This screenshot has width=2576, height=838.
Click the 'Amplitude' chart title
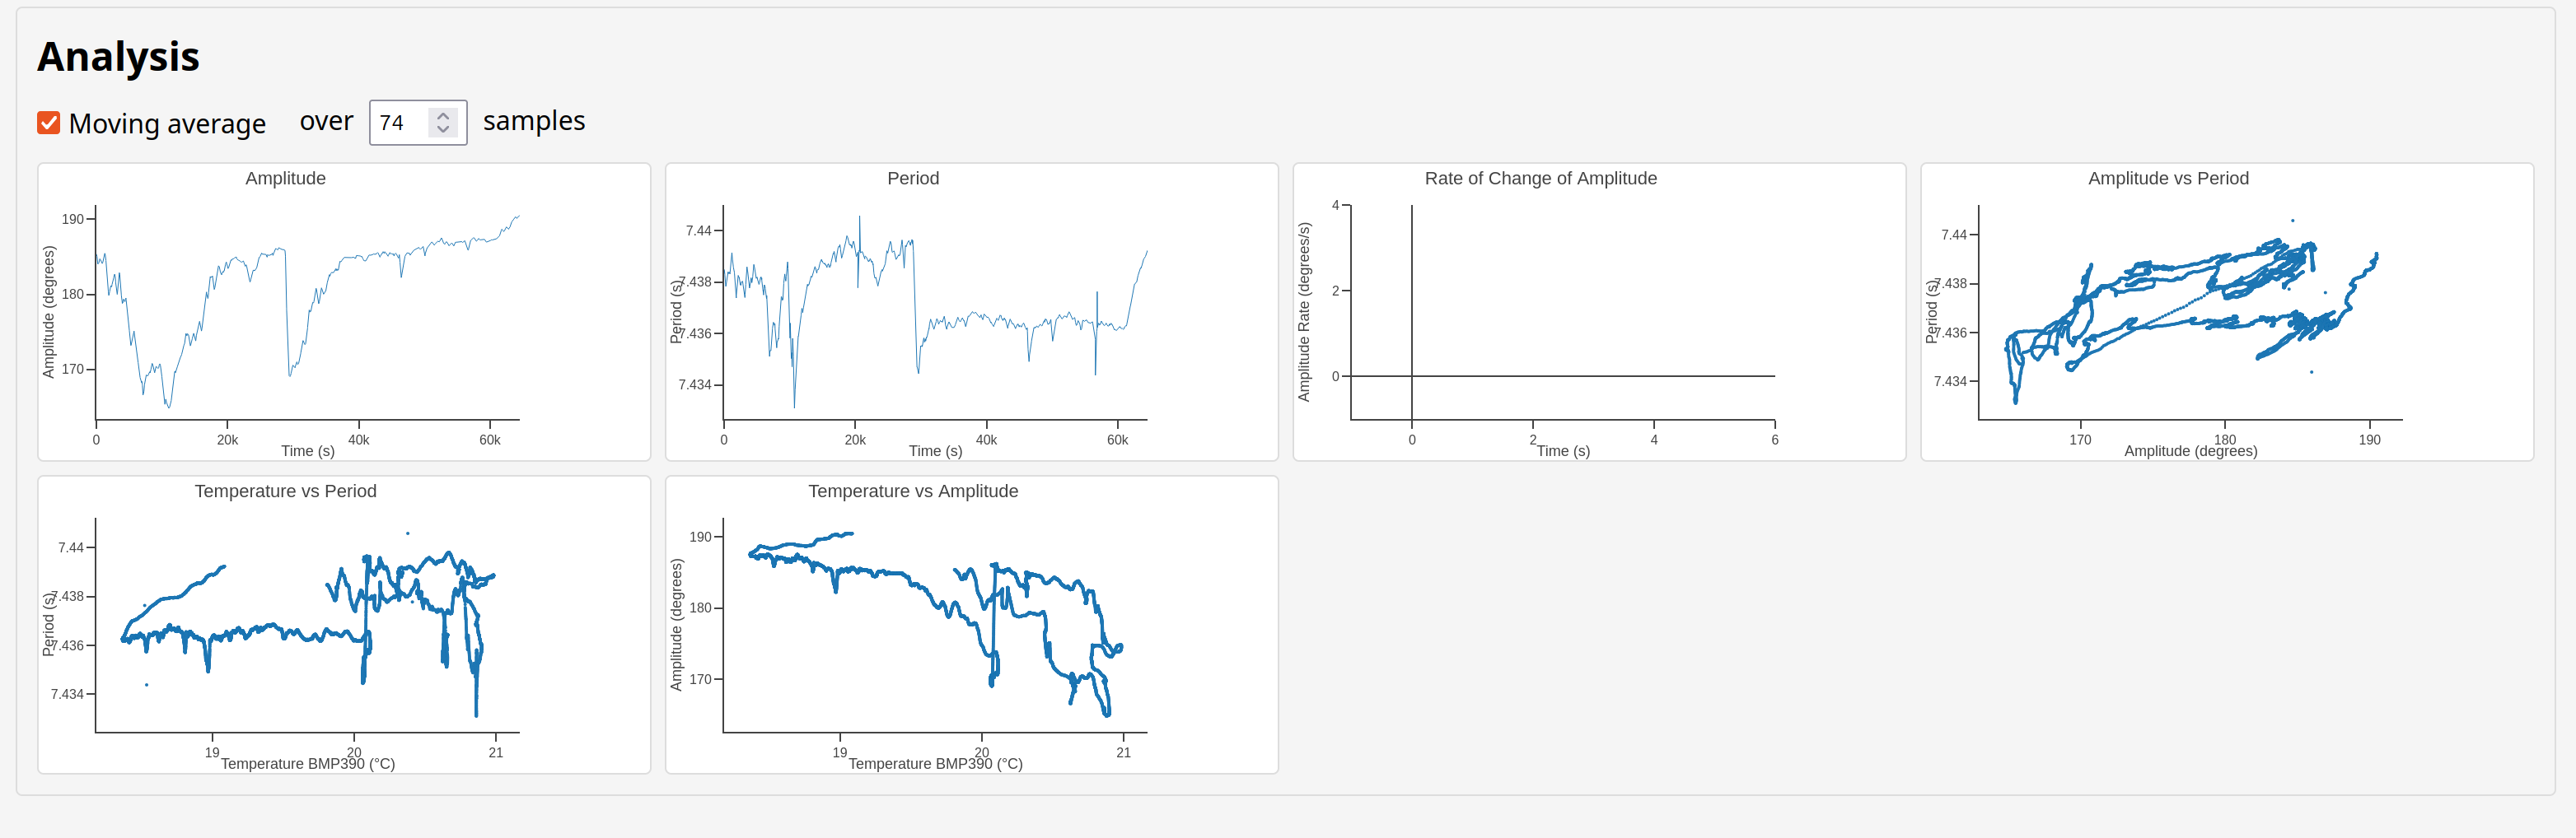pyautogui.click(x=285, y=179)
